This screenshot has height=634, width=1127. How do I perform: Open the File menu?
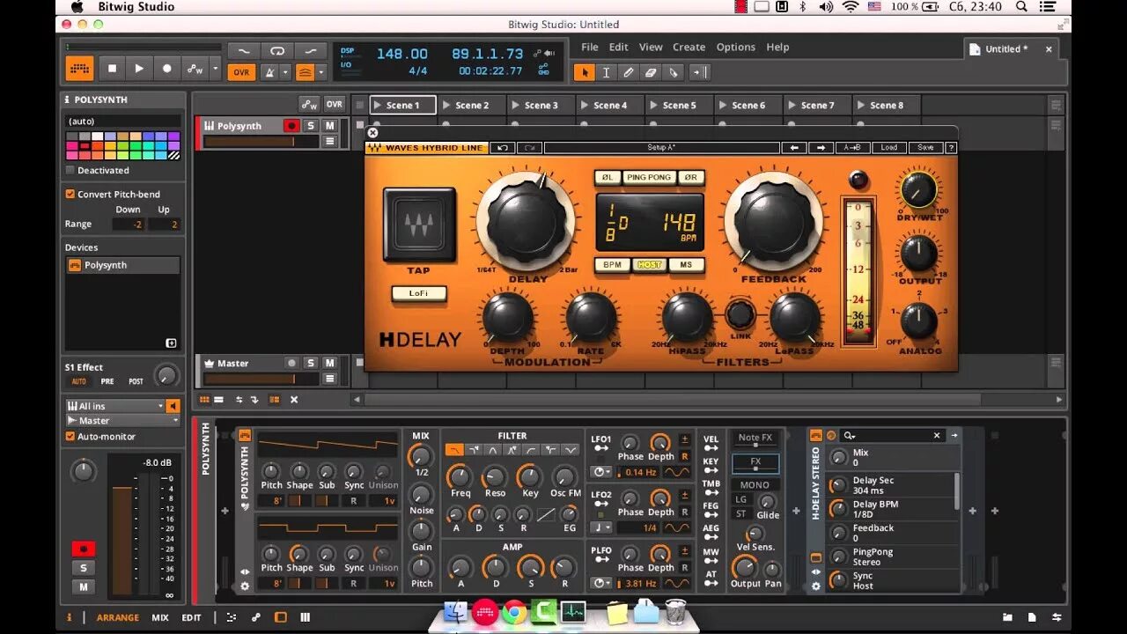590,48
